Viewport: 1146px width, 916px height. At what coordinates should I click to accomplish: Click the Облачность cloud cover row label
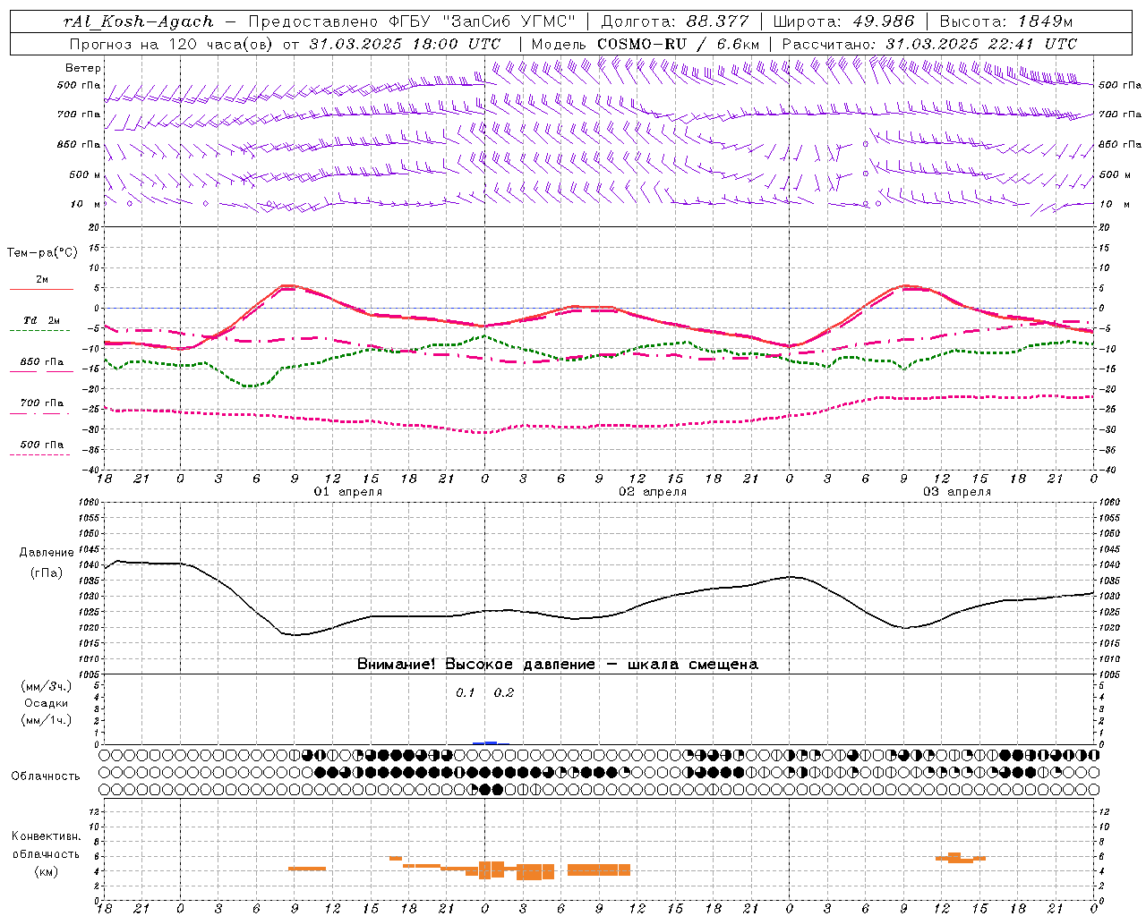click(46, 776)
